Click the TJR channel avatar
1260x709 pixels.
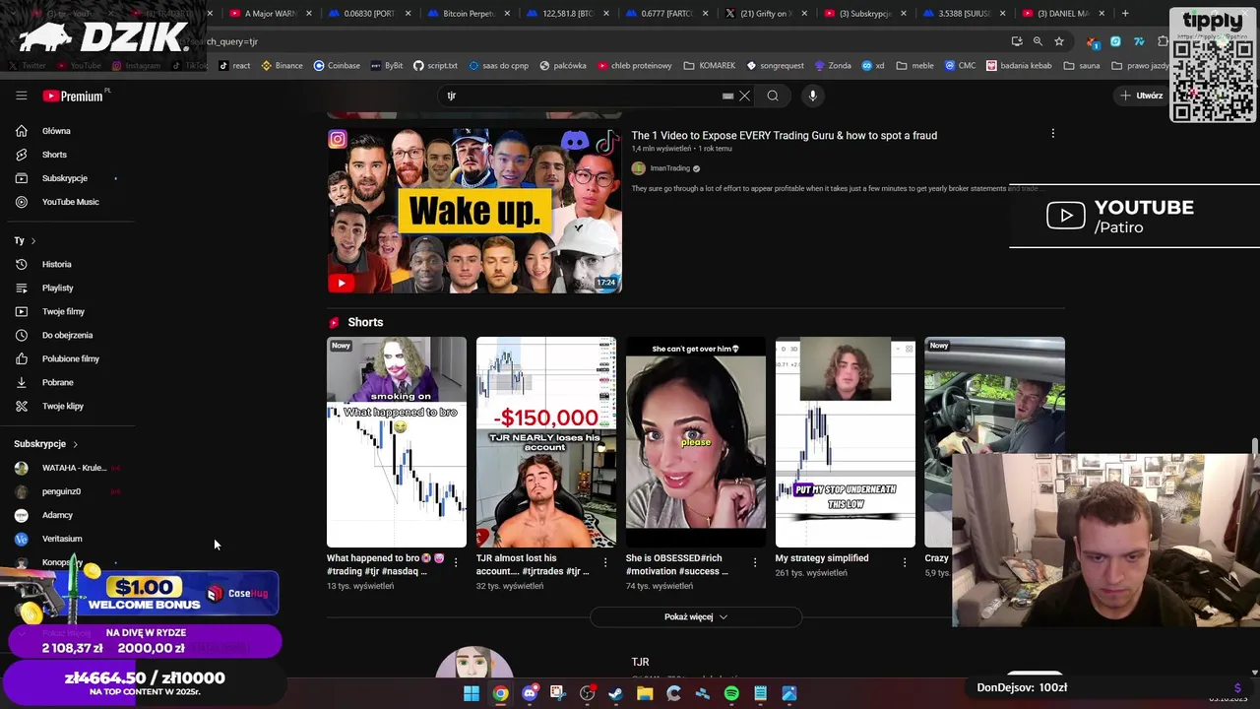pos(474,663)
